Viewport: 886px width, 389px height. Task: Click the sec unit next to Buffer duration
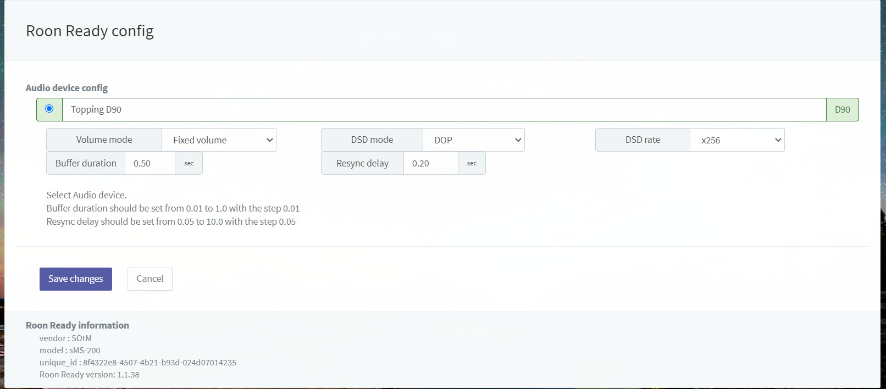(x=189, y=163)
